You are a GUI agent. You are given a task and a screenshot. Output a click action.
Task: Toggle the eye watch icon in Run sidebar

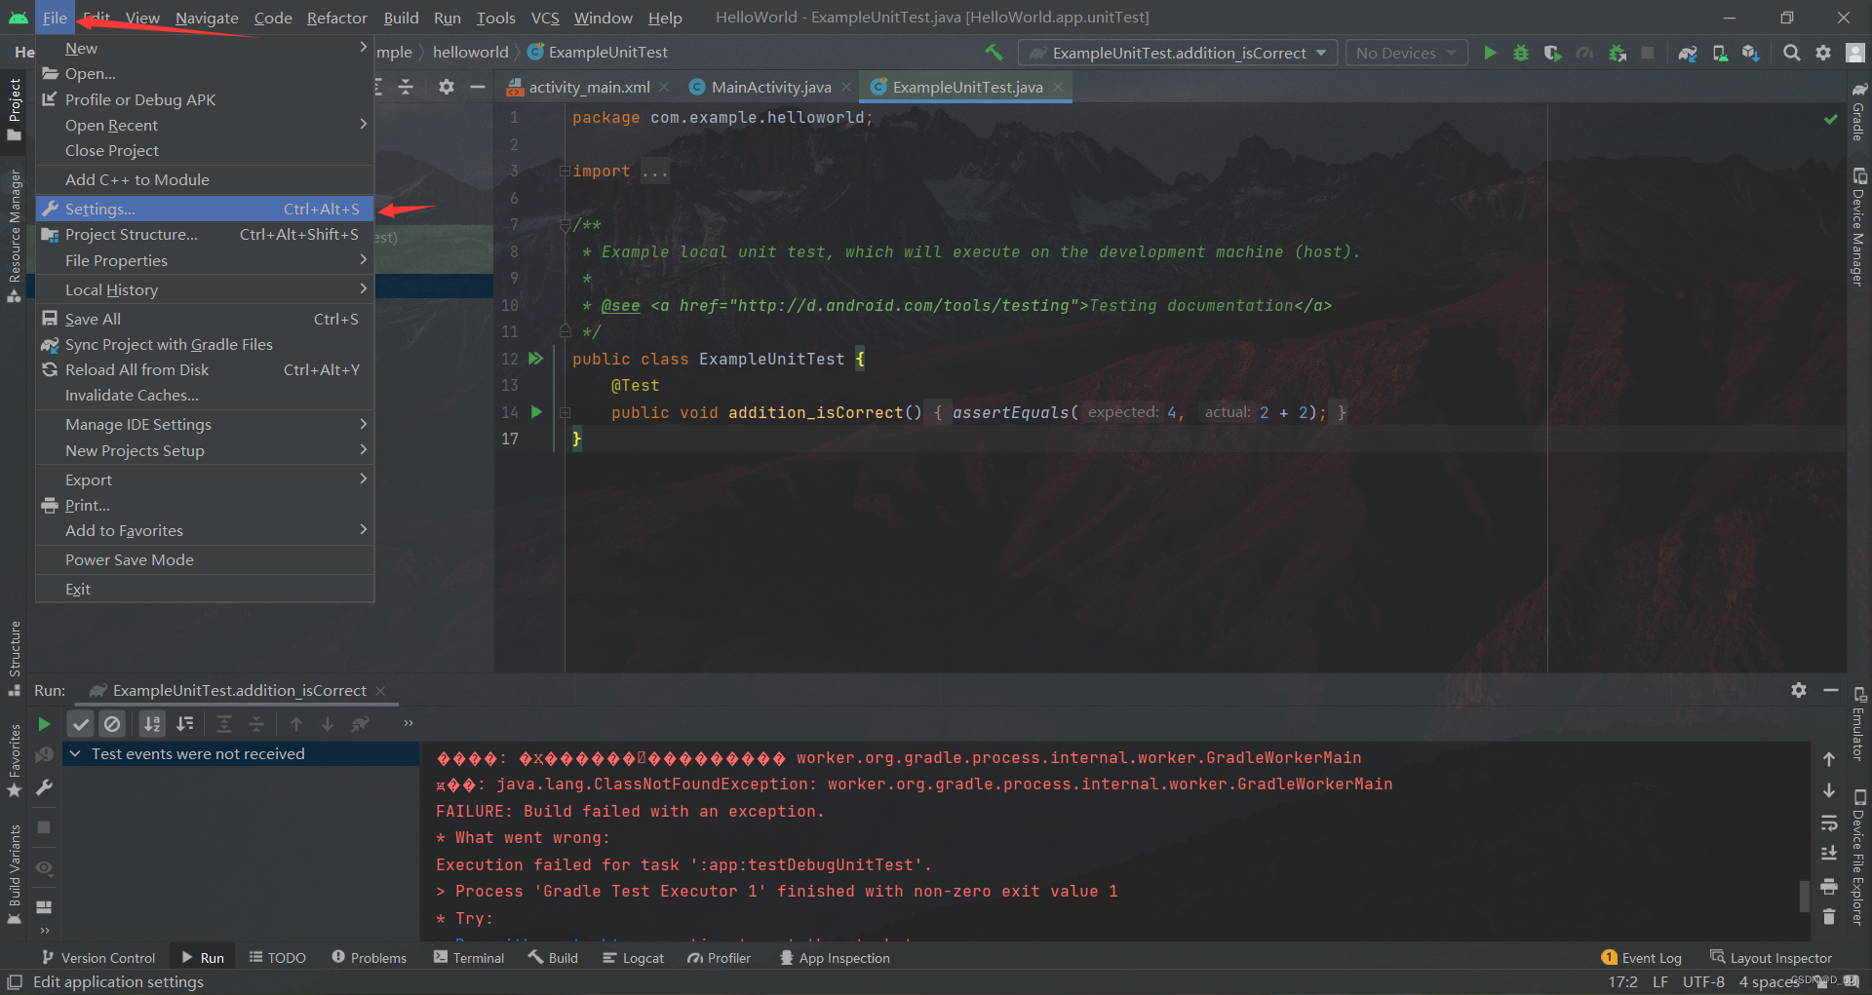click(44, 867)
